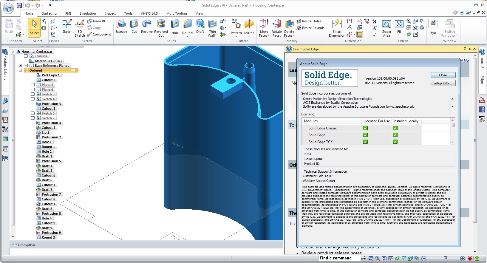Open the Round dropdown arrow
The height and width of the screenshot is (263, 487).
click(187, 37)
